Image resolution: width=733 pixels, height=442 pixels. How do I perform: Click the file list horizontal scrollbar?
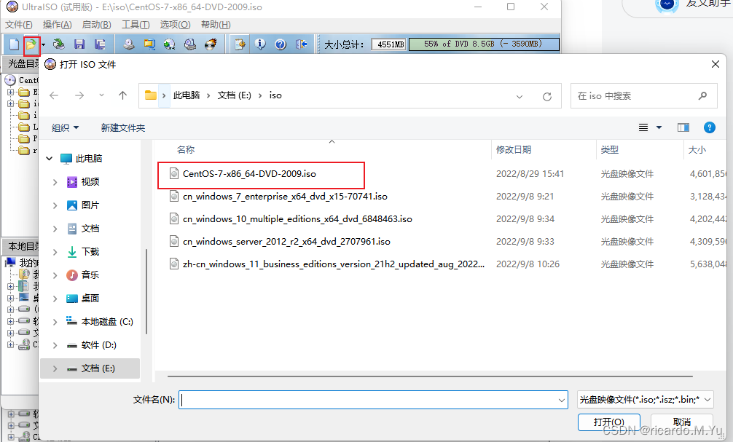tap(430, 376)
